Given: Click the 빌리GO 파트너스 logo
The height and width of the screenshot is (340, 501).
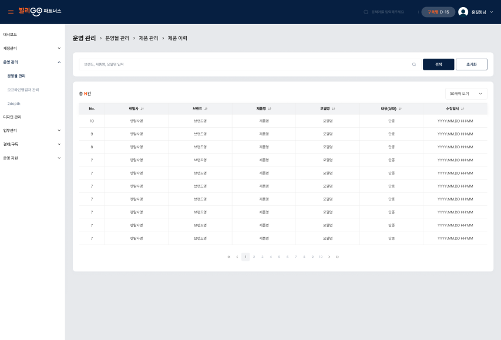Looking at the screenshot, I should coord(39,12).
